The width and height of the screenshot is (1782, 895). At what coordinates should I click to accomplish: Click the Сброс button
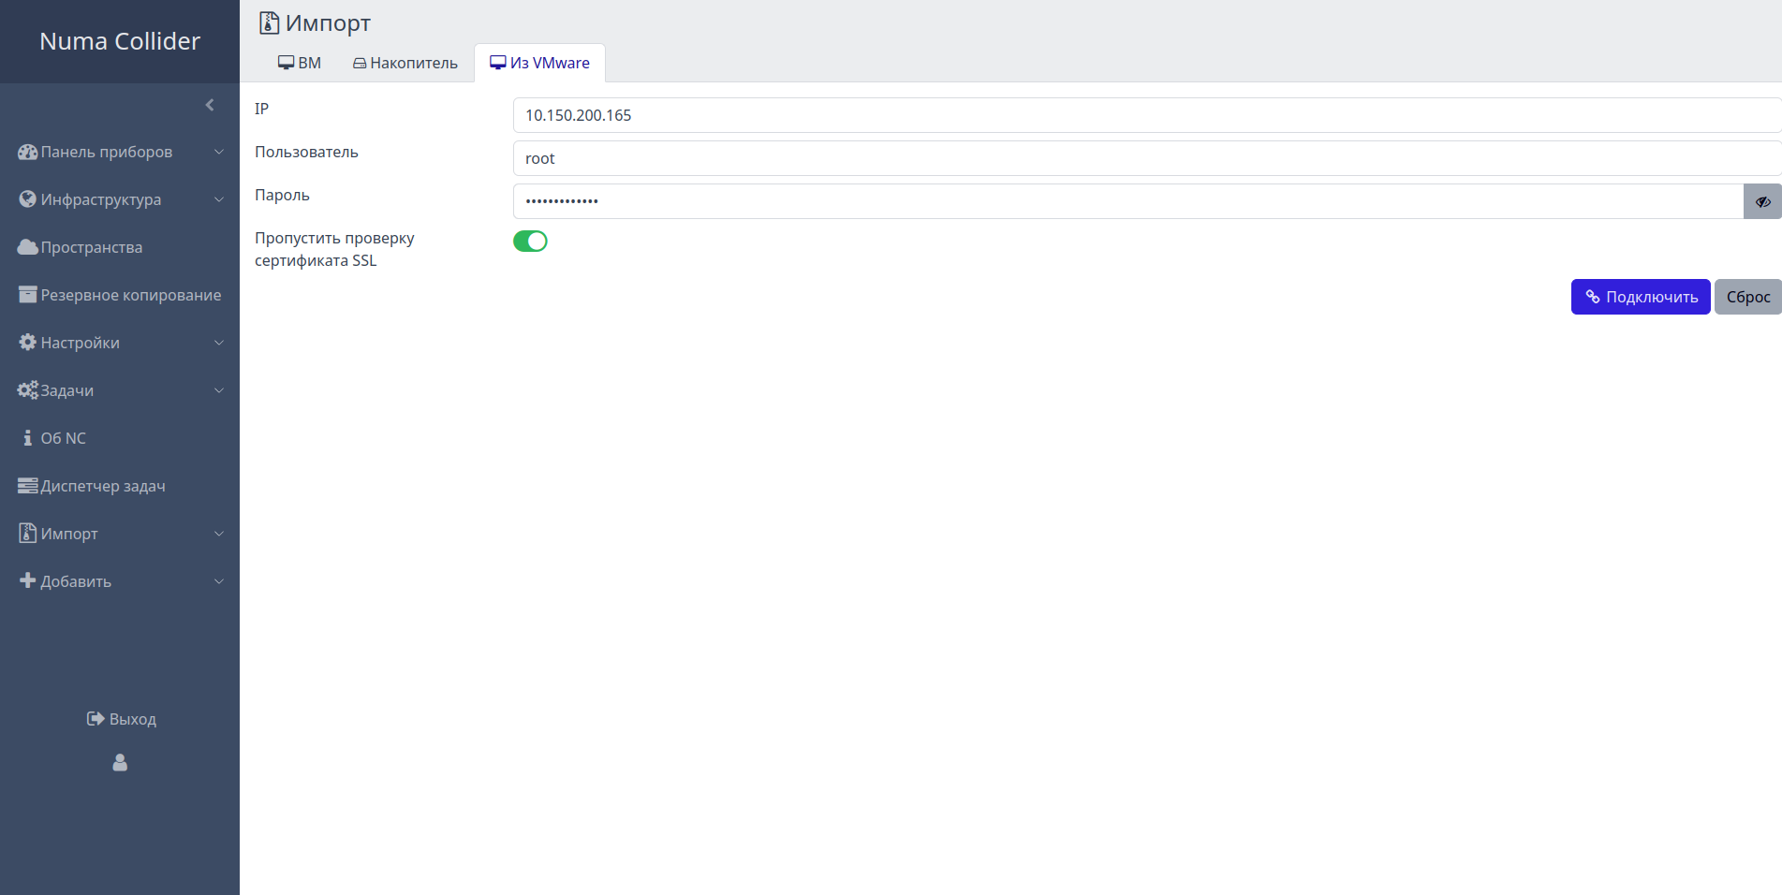pos(1748,297)
